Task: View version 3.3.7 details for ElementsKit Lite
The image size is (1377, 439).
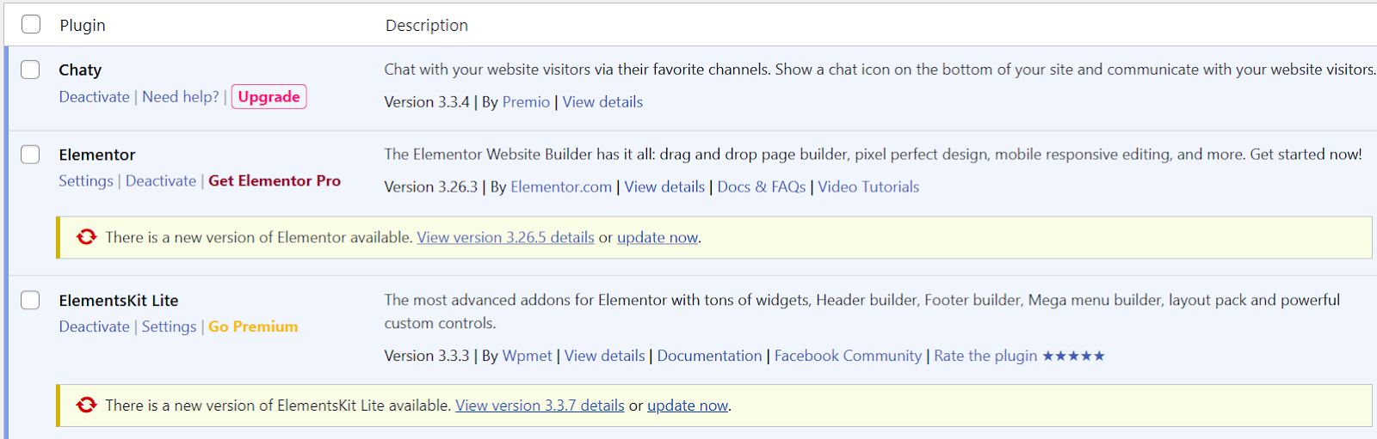Action: (x=540, y=406)
